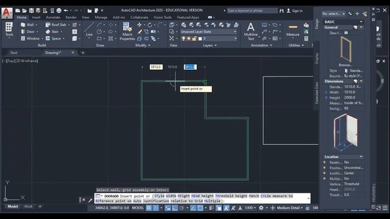
Task: Click the Multiple option in command line
Action: coord(213,201)
